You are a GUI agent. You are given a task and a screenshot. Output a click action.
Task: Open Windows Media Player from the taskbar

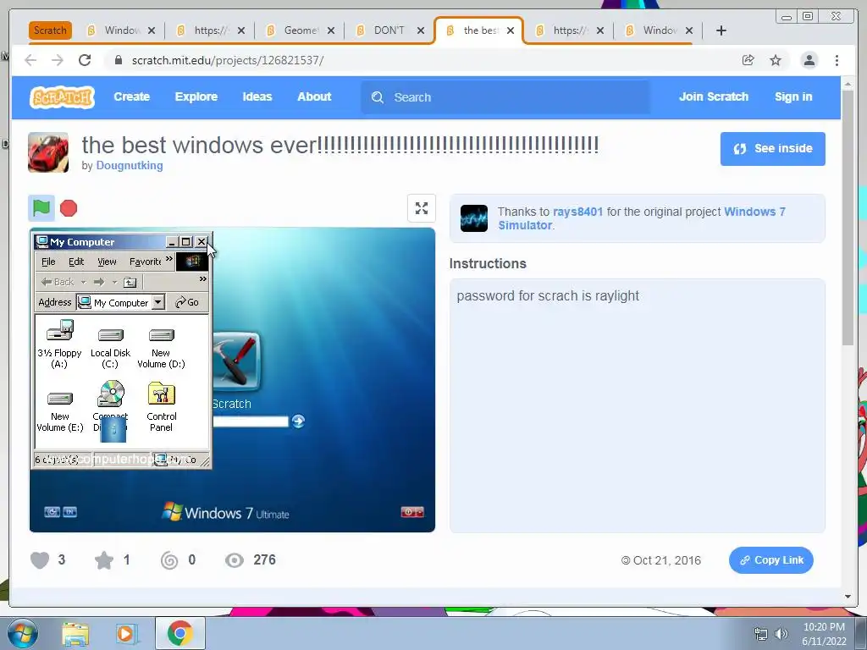tap(125, 634)
